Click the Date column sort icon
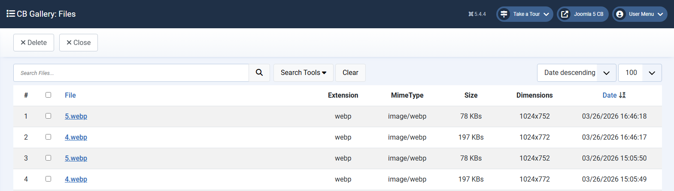674x191 pixels. pyautogui.click(x=622, y=95)
